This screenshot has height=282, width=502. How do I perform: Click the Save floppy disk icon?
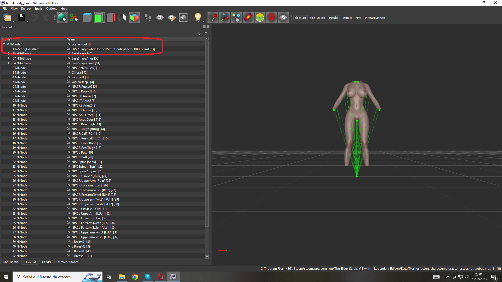tap(21, 17)
